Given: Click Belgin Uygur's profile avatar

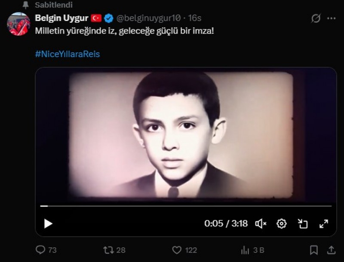Looking at the screenshot, I should (18, 24).
